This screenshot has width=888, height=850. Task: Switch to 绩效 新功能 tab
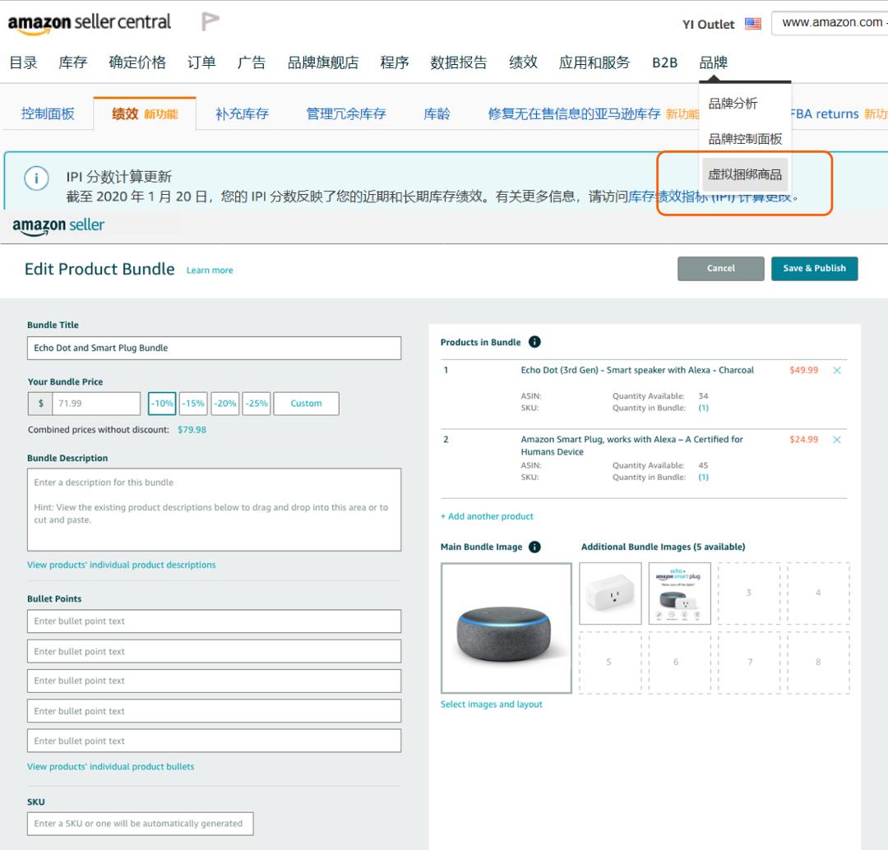click(145, 113)
